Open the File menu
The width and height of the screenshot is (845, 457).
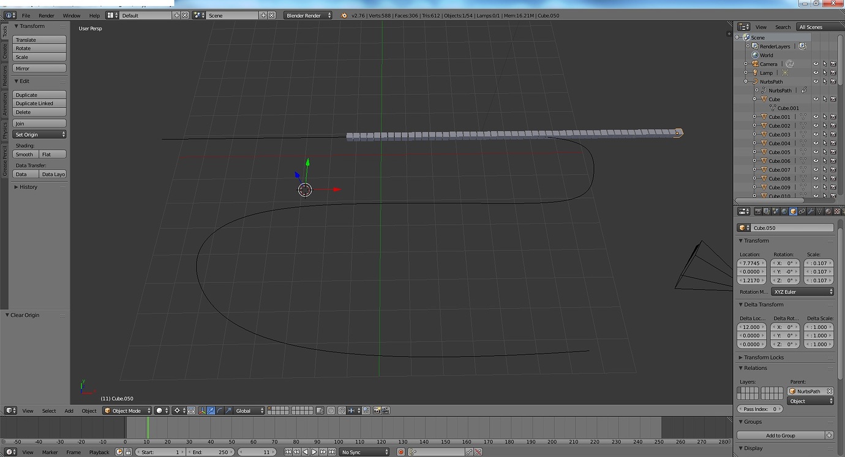tap(26, 15)
